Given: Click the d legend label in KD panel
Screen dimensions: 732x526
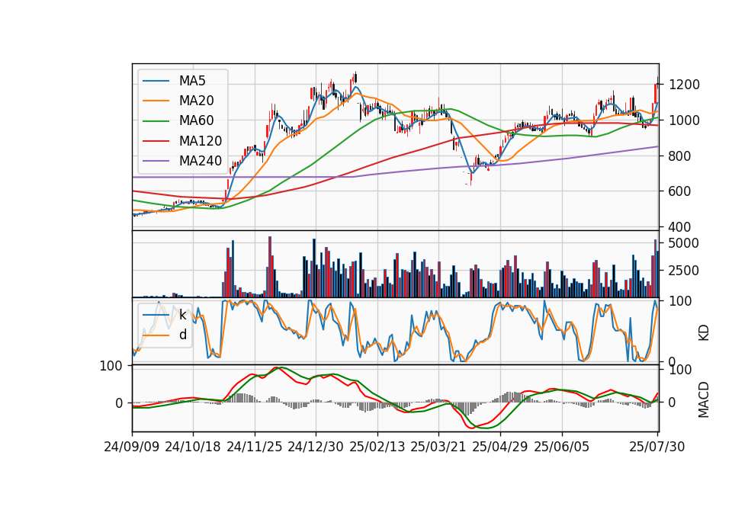Looking at the screenshot, I should coord(183,335).
